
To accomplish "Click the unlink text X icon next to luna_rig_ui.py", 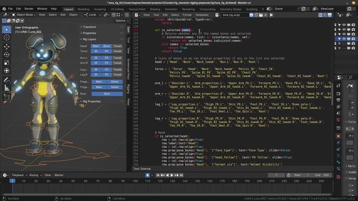I will click(x=266, y=15).
